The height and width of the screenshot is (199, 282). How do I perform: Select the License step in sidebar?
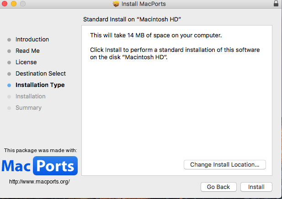(26, 62)
